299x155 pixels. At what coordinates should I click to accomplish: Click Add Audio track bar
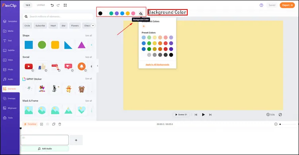(45, 149)
